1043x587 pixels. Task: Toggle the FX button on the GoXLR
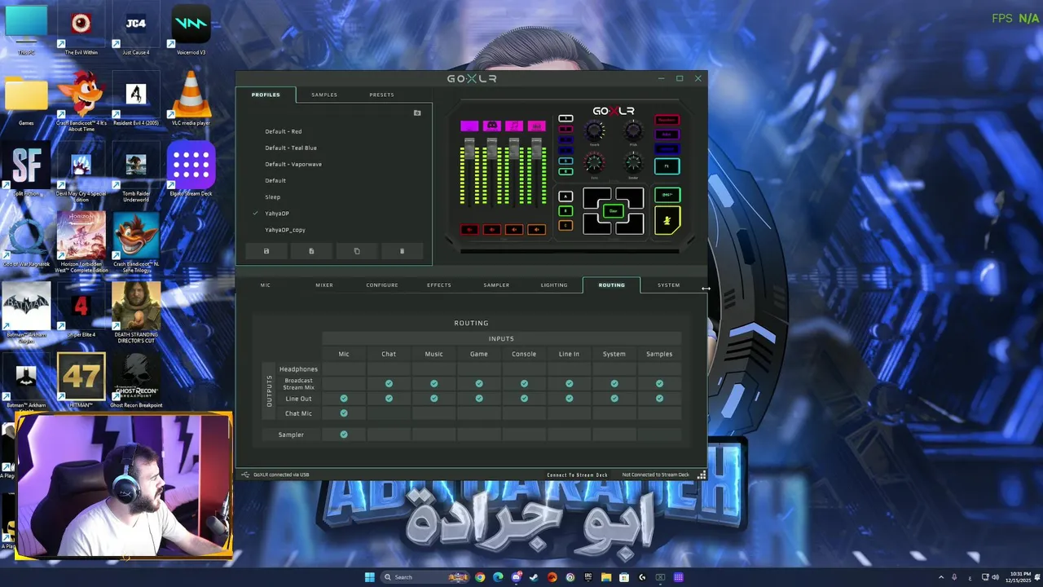click(x=667, y=166)
